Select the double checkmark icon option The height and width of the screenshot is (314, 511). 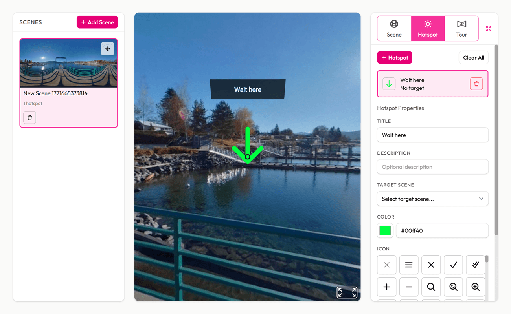point(475,265)
